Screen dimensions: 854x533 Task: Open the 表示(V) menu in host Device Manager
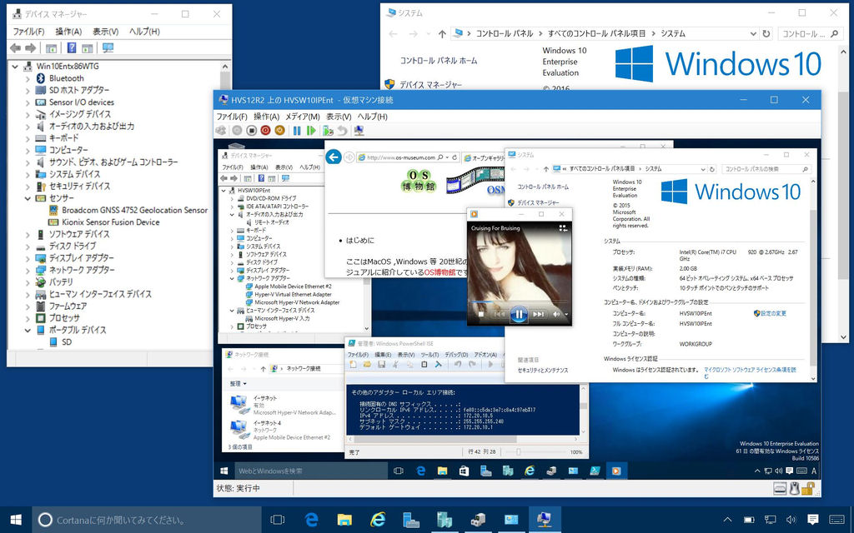[106, 32]
